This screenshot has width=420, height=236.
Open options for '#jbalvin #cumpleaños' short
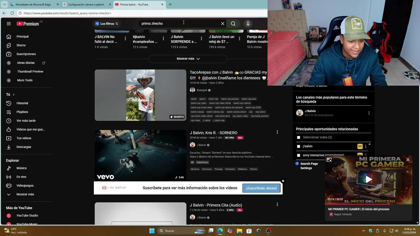[x=163, y=39]
